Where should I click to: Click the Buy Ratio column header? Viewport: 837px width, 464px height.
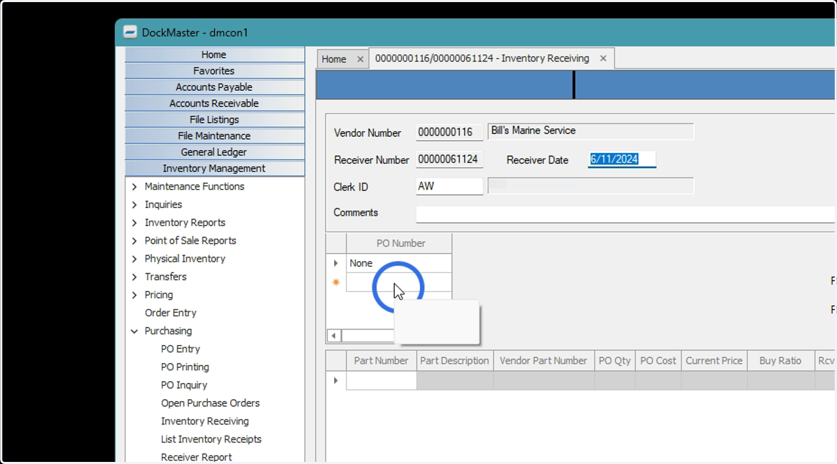point(781,361)
